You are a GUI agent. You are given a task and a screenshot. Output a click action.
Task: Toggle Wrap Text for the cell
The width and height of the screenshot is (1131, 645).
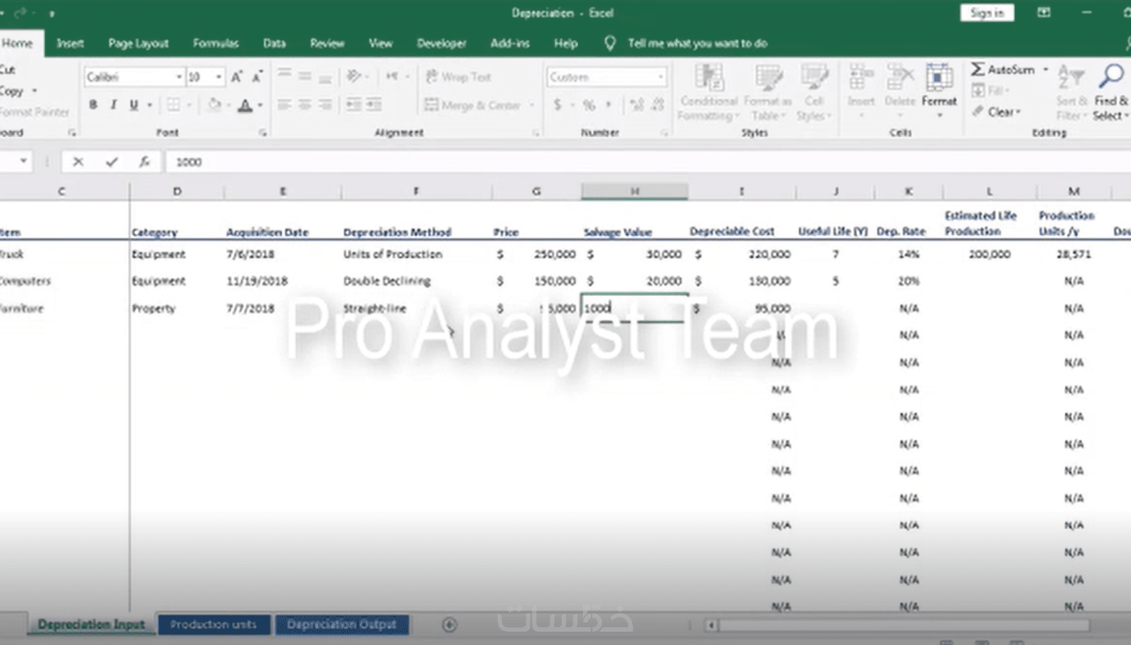pos(458,76)
